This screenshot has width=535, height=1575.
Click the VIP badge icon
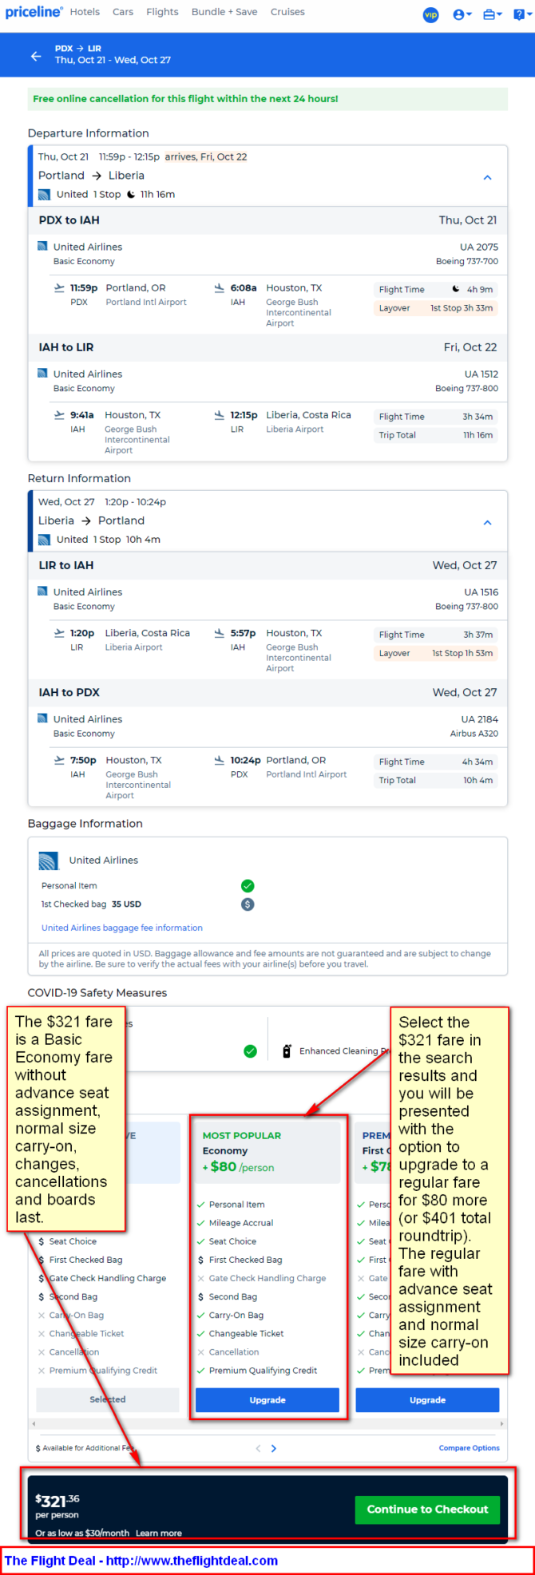430,14
